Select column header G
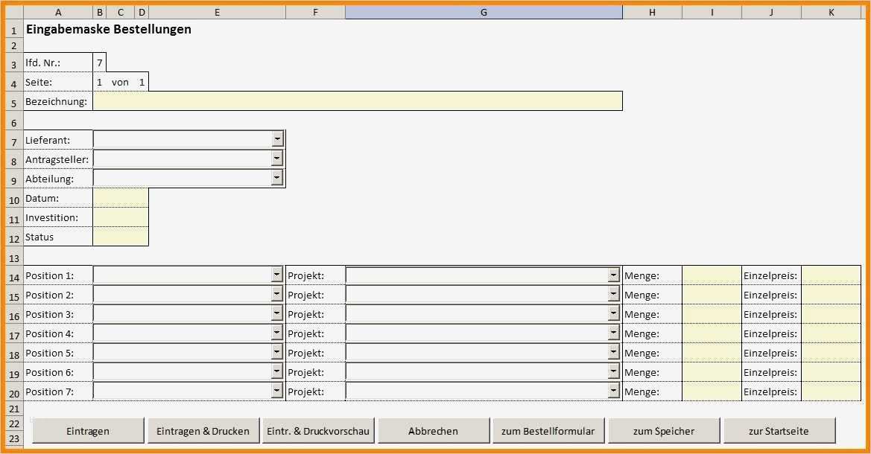 coord(484,11)
